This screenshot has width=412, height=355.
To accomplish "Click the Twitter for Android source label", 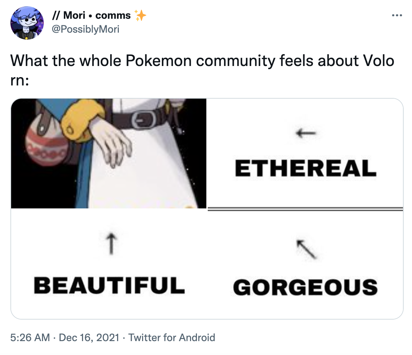I will (x=172, y=337).
